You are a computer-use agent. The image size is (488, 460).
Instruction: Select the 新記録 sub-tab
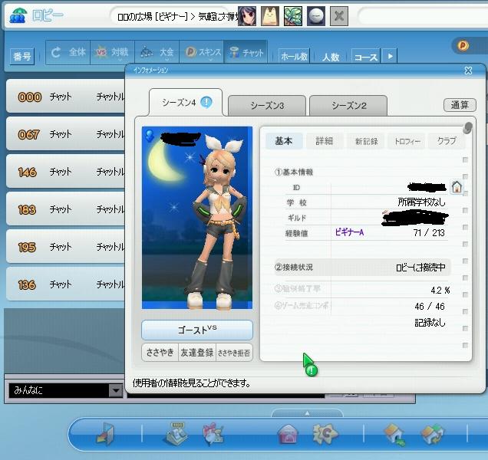click(x=366, y=141)
